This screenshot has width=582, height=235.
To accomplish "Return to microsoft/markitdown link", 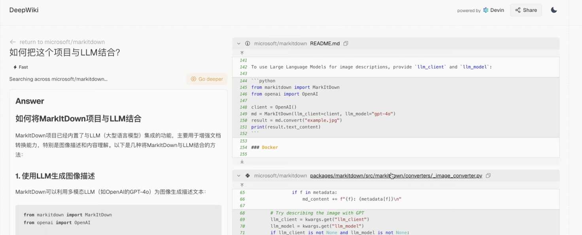I will coord(62,42).
